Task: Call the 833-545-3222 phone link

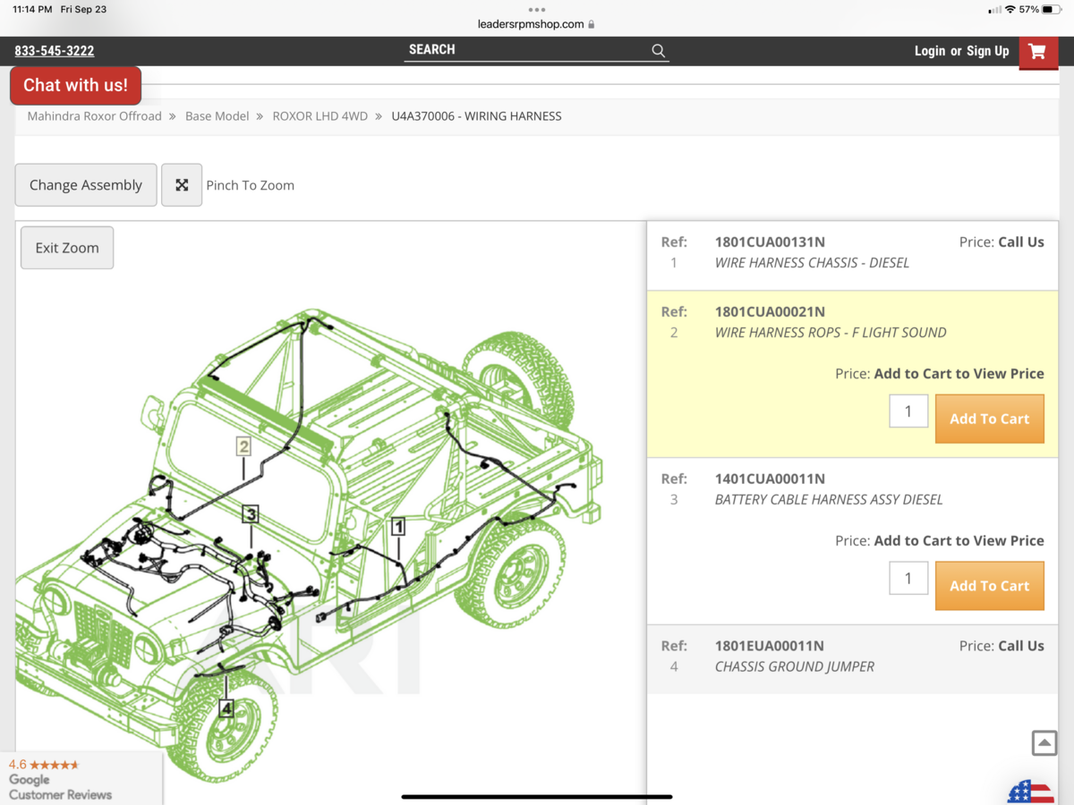Action: (x=55, y=51)
